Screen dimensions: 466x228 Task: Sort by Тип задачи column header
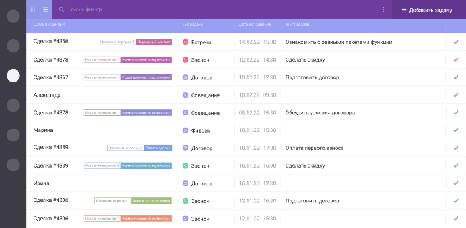tap(193, 24)
